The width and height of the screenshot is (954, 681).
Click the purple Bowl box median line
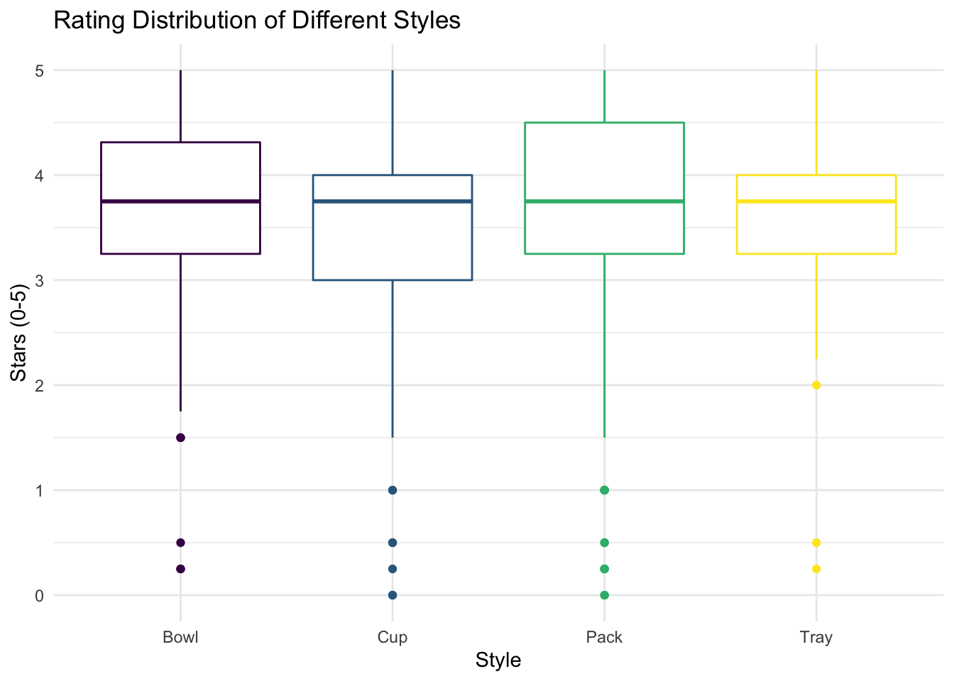(x=180, y=201)
